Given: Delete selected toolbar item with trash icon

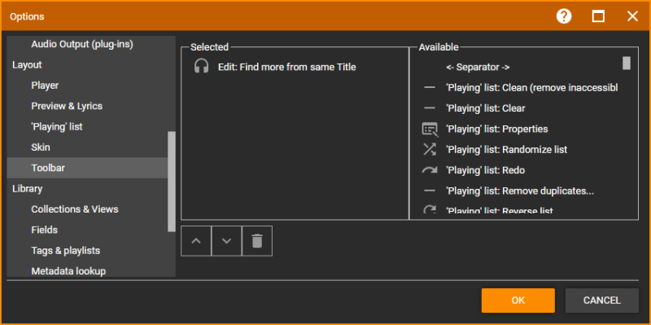Looking at the screenshot, I should click(x=257, y=241).
